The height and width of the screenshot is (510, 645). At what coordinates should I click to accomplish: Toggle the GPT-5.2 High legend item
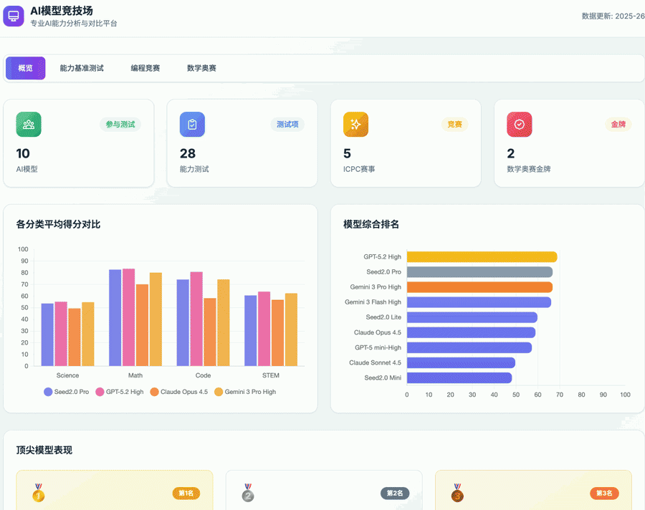tap(123, 392)
